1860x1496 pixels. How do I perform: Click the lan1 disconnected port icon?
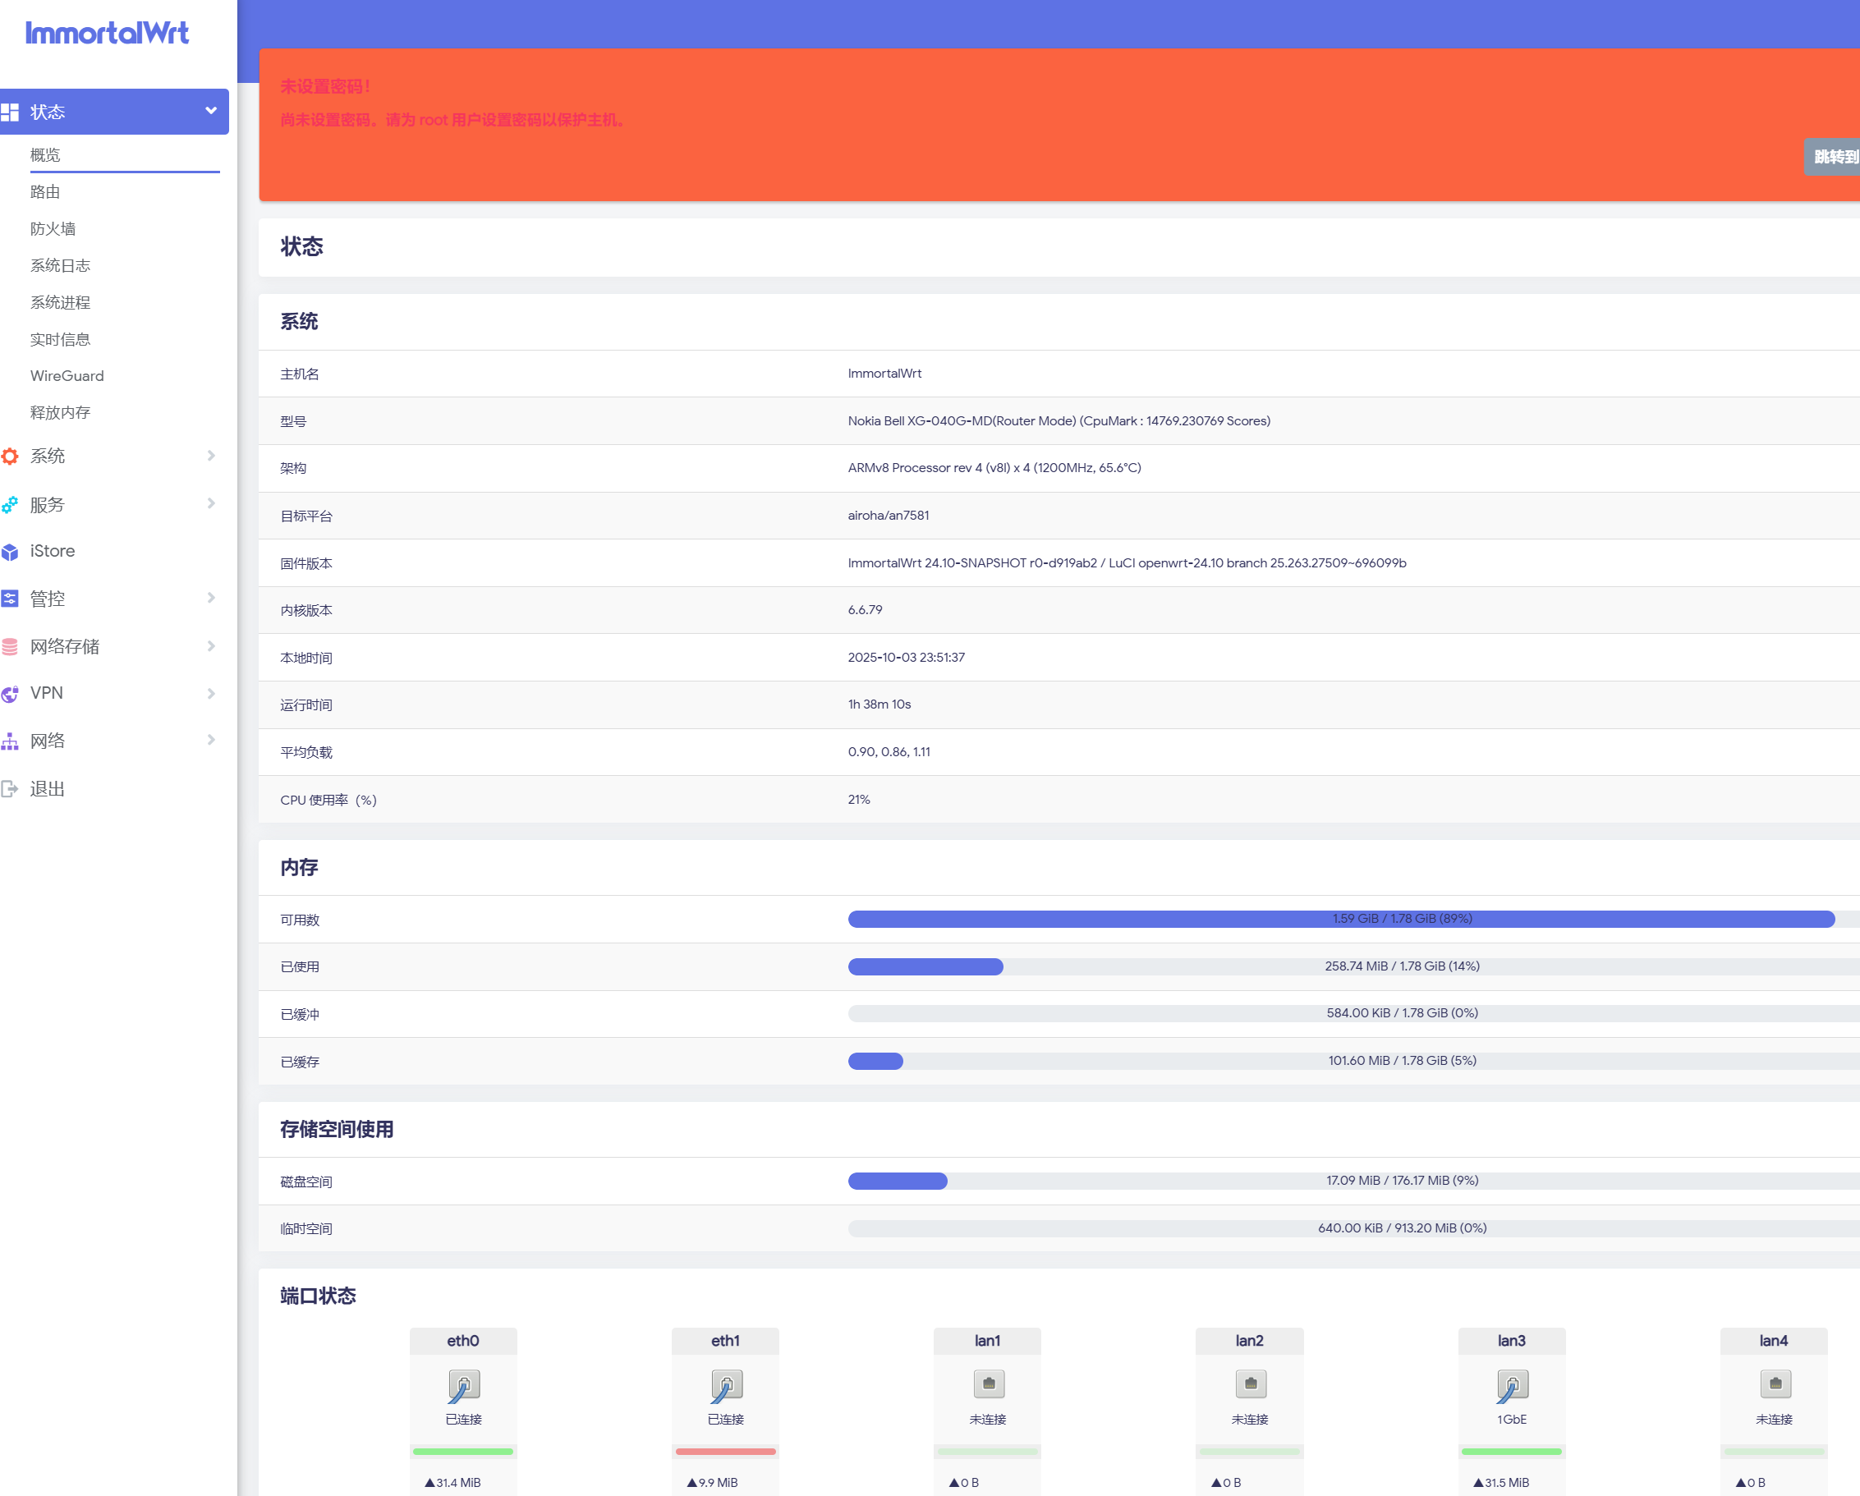point(988,1384)
